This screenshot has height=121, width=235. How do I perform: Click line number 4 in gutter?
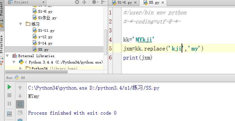(x=110, y=40)
